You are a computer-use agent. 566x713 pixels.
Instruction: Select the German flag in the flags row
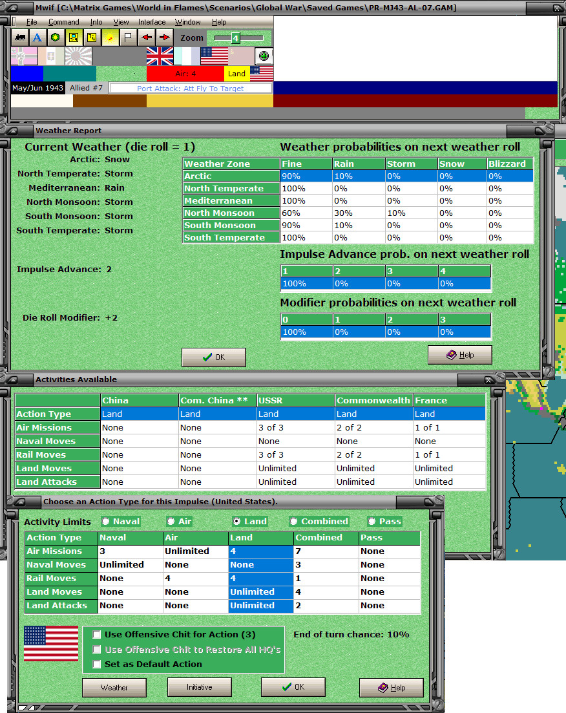[x=24, y=56]
